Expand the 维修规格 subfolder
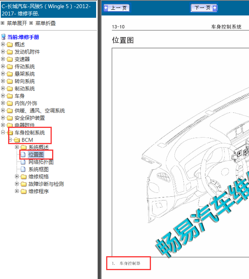The height and width of the screenshot is (279, 249). (x=17, y=177)
